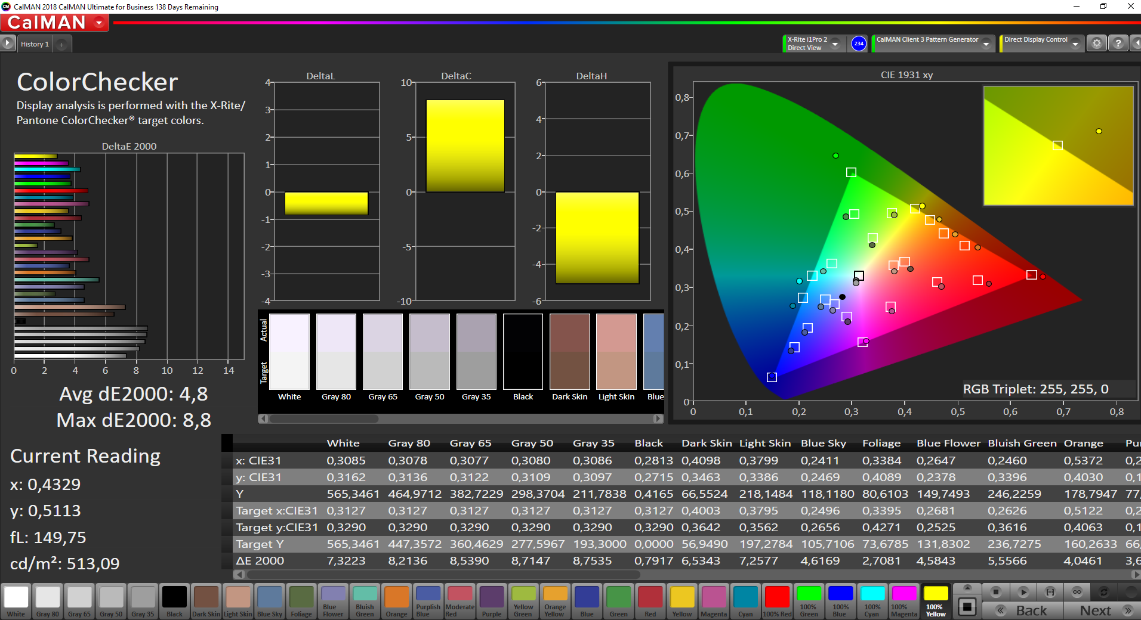1141x620 pixels.
Task: Open Direct Display Control dropdown
Action: pos(1075,44)
